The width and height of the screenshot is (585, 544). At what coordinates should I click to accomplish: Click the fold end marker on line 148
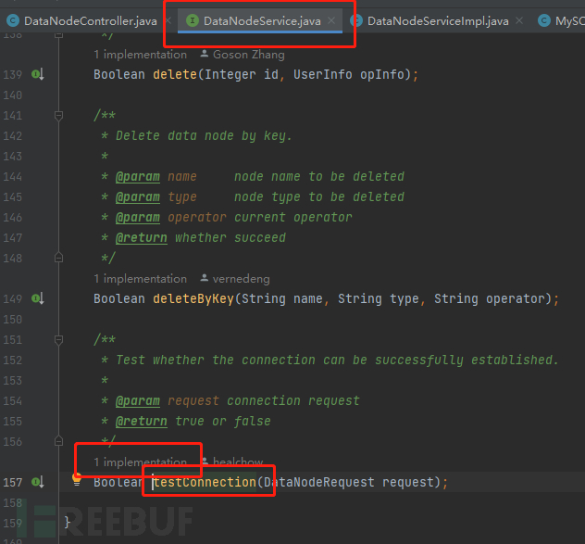59,258
